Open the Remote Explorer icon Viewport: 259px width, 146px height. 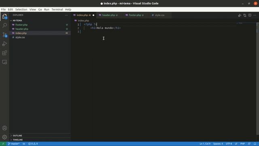tap(4, 62)
